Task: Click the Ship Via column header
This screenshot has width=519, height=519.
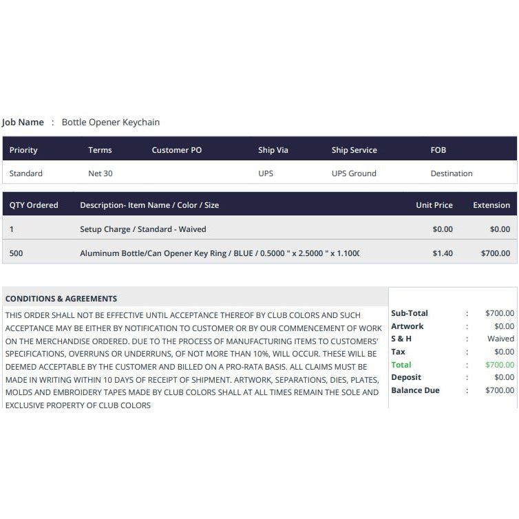Action: click(x=273, y=150)
